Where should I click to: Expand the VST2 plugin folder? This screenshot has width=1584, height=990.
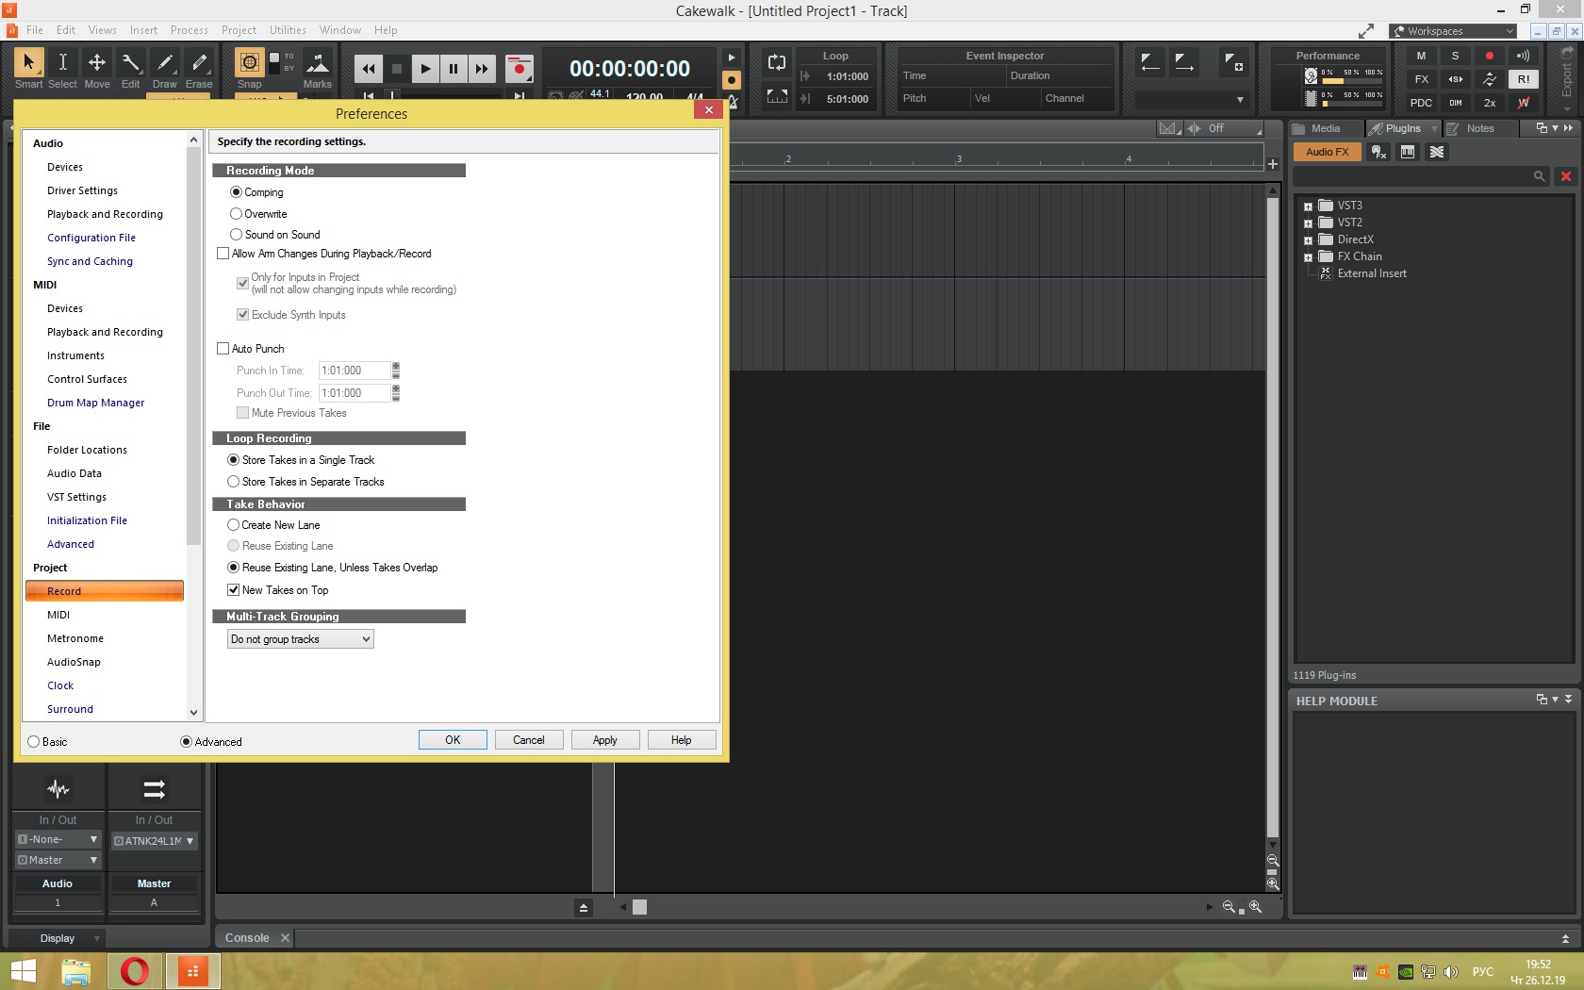1308,223
